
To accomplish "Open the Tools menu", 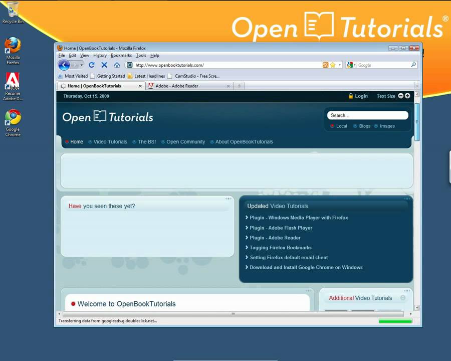I will pyautogui.click(x=141, y=55).
